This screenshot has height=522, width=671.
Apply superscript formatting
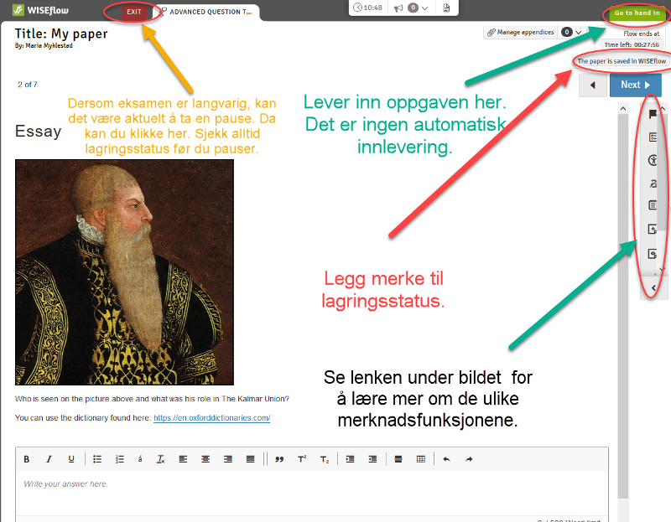click(302, 459)
